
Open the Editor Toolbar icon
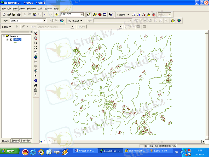click(89, 14)
